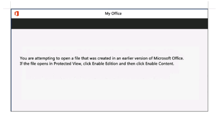The width and height of the screenshot is (218, 116).
Task: Click the sentence starting "You are attempting"
Action: (x=104, y=58)
